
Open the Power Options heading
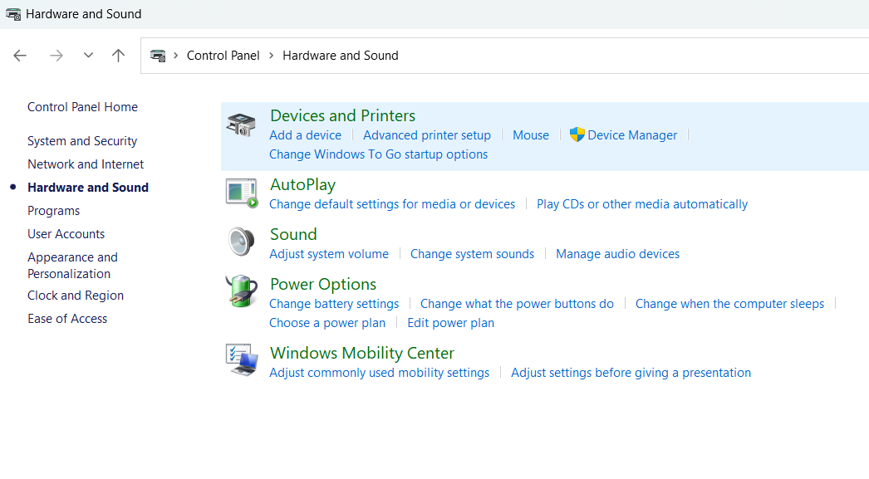323,284
